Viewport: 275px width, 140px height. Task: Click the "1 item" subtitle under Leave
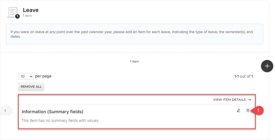pos(27,16)
